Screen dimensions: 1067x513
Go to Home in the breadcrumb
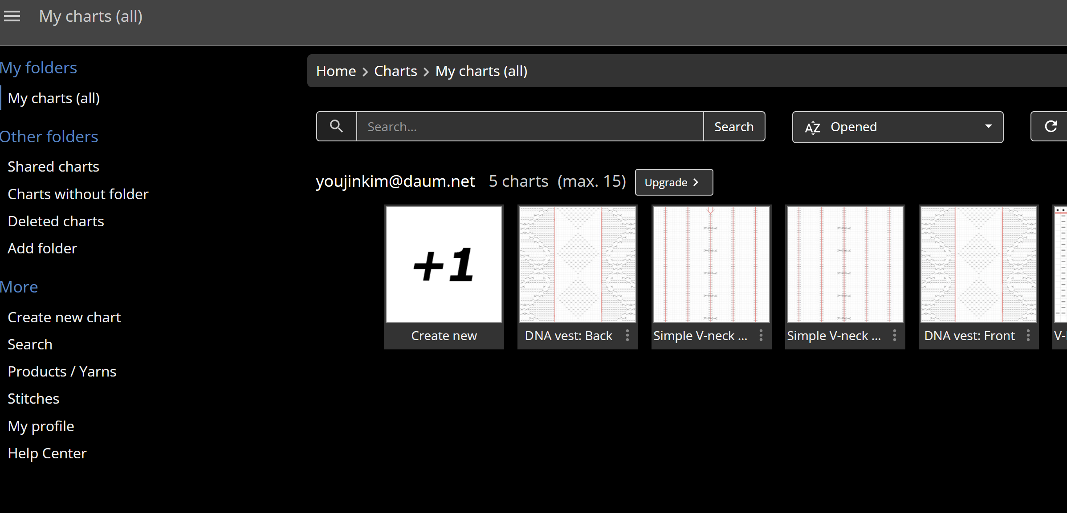[336, 71]
